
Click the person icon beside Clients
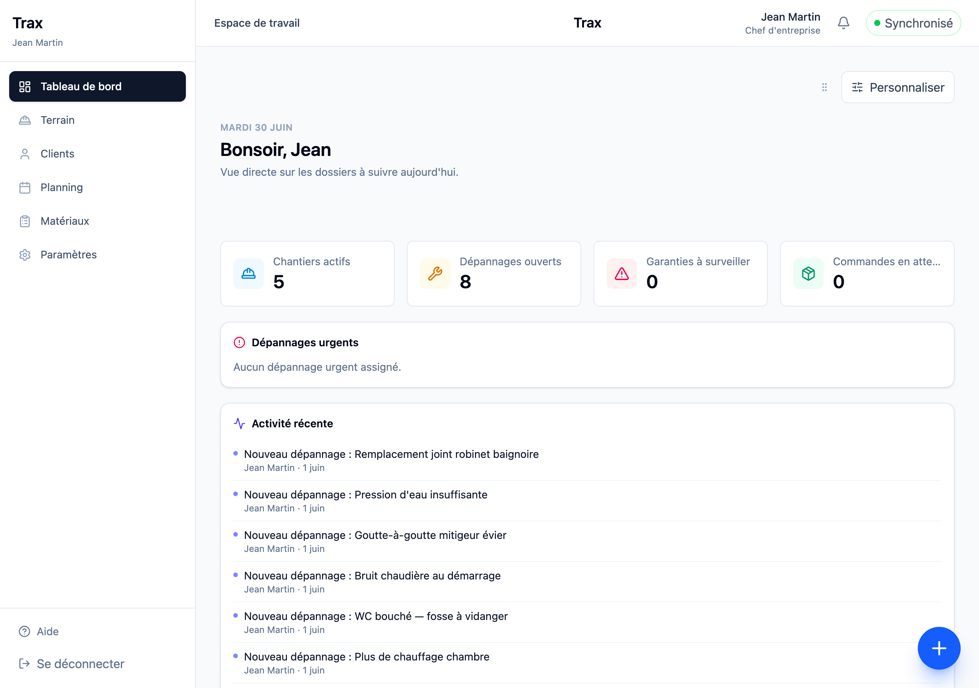25,154
